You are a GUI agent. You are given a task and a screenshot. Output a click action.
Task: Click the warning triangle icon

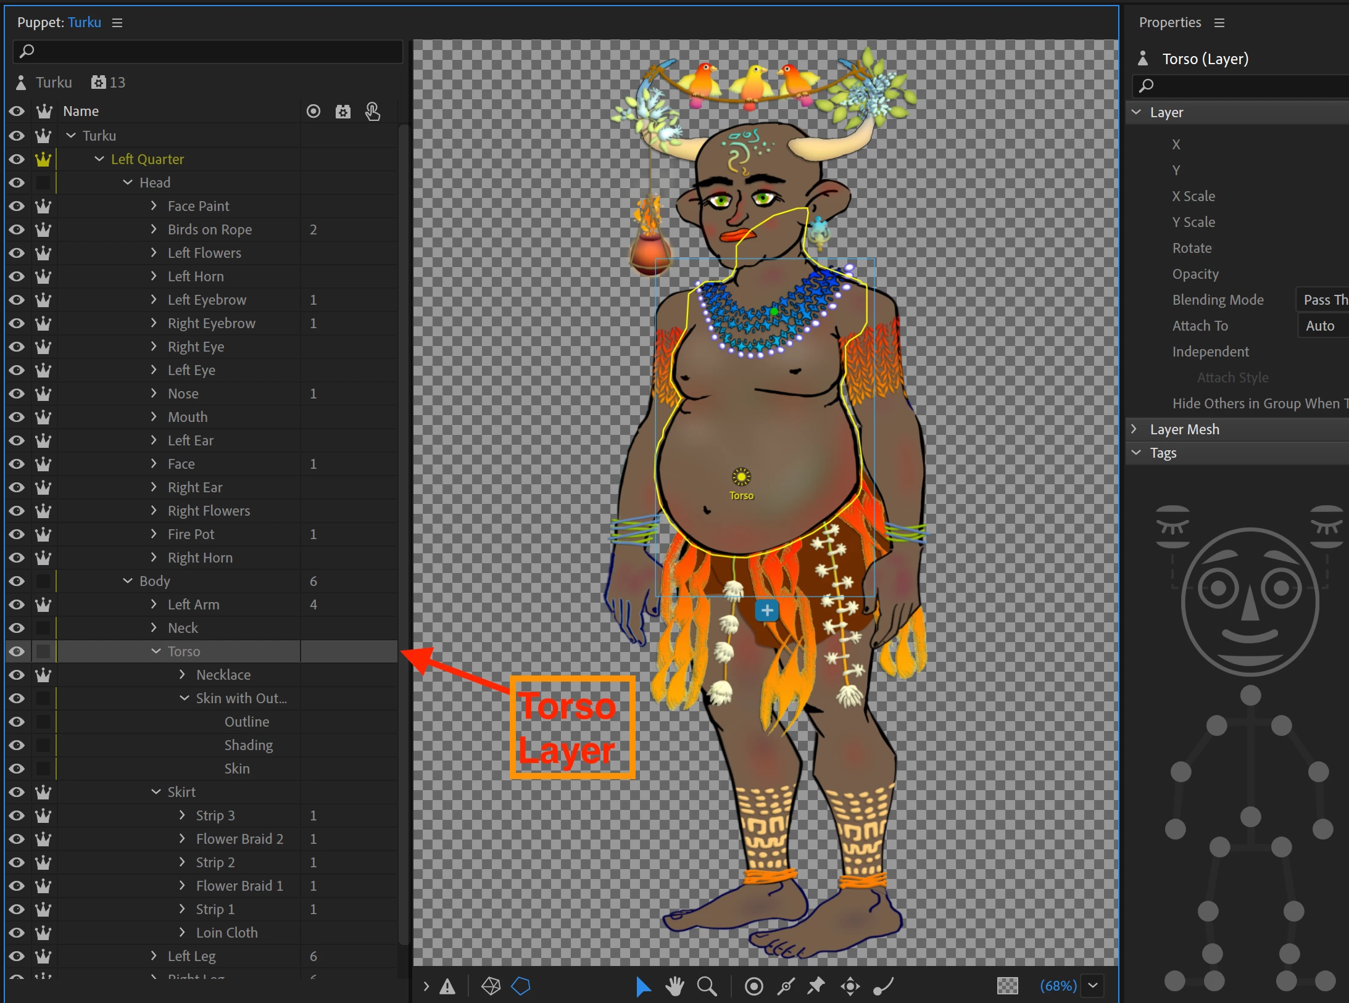(447, 987)
